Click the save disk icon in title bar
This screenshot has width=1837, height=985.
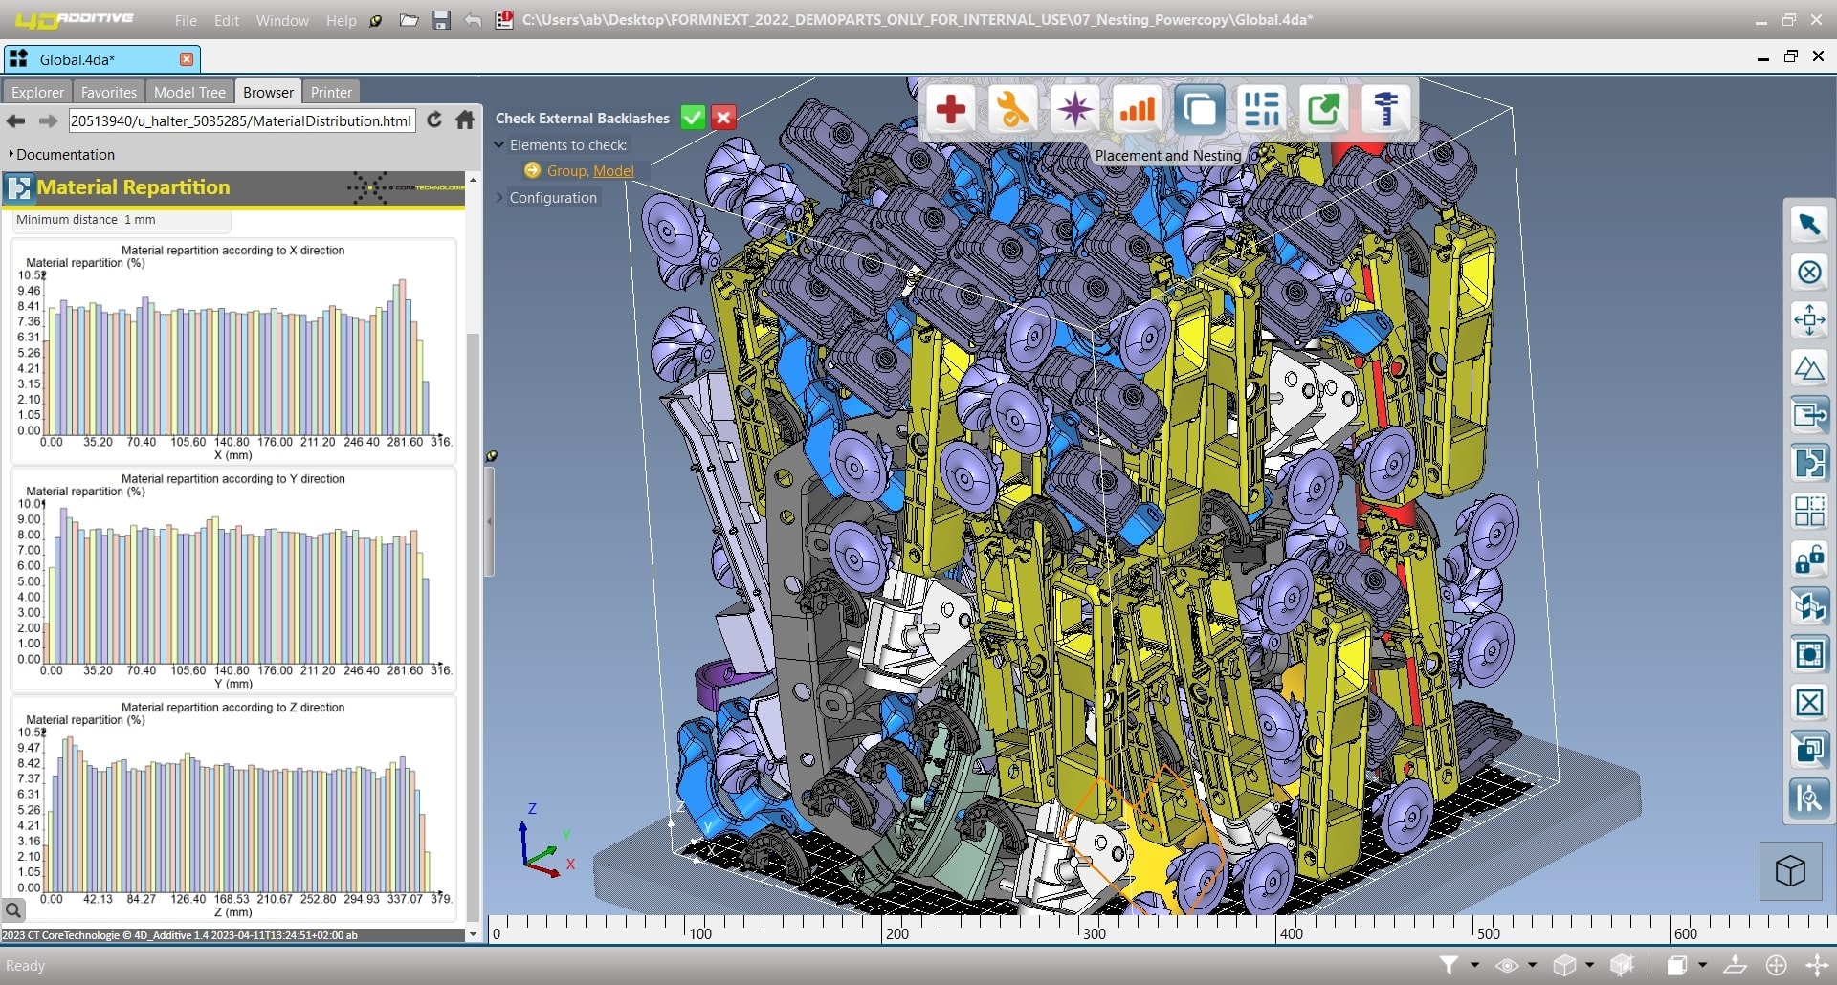[x=441, y=20]
